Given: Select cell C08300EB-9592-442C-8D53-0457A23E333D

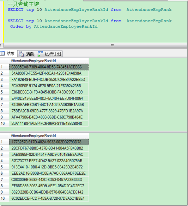Looking at the screenshot, I should [x=49, y=179].
